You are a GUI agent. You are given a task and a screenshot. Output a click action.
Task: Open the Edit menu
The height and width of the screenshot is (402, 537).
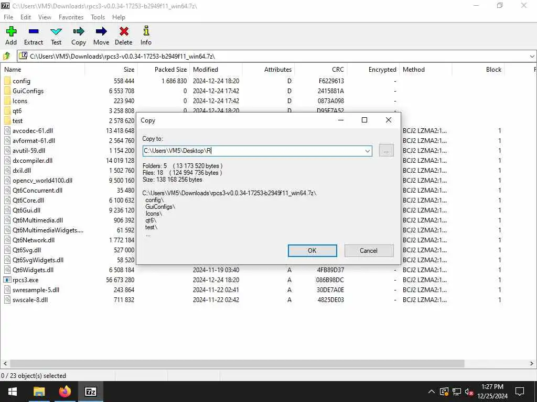point(26,17)
